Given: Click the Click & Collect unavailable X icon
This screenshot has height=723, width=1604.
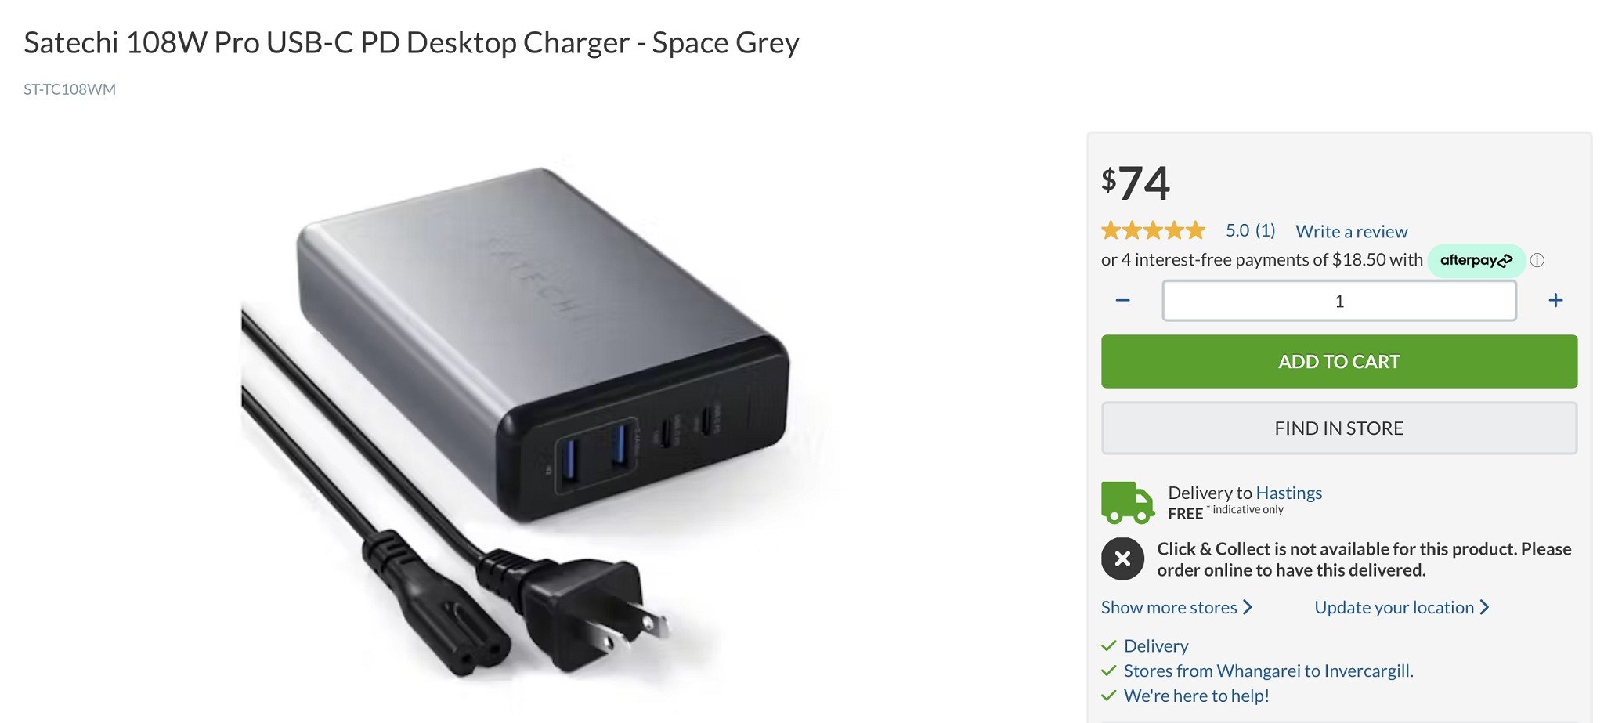Looking at the screenshot, I should pos(1122,559).
